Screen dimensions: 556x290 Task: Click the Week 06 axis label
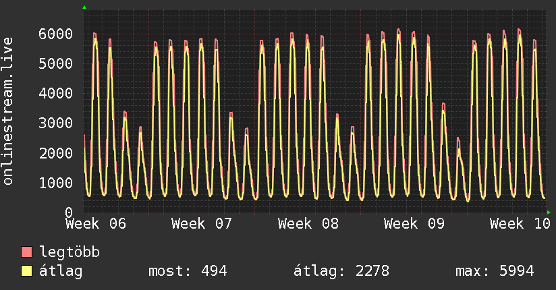click(96, 224)
